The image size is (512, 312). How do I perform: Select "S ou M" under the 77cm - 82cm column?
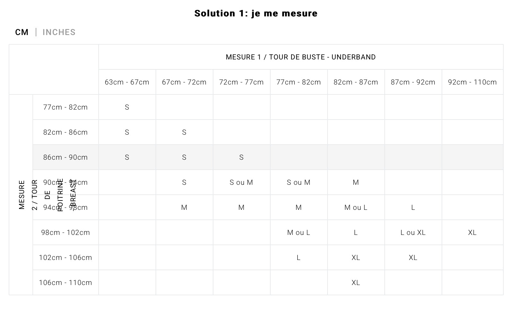coord(298,182)
